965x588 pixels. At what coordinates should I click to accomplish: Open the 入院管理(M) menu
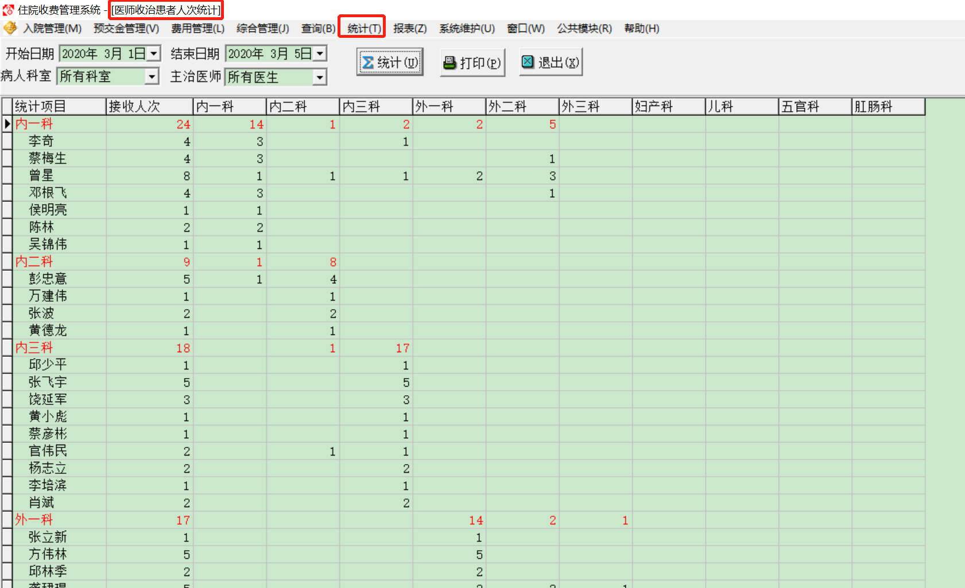pos(52,29)
